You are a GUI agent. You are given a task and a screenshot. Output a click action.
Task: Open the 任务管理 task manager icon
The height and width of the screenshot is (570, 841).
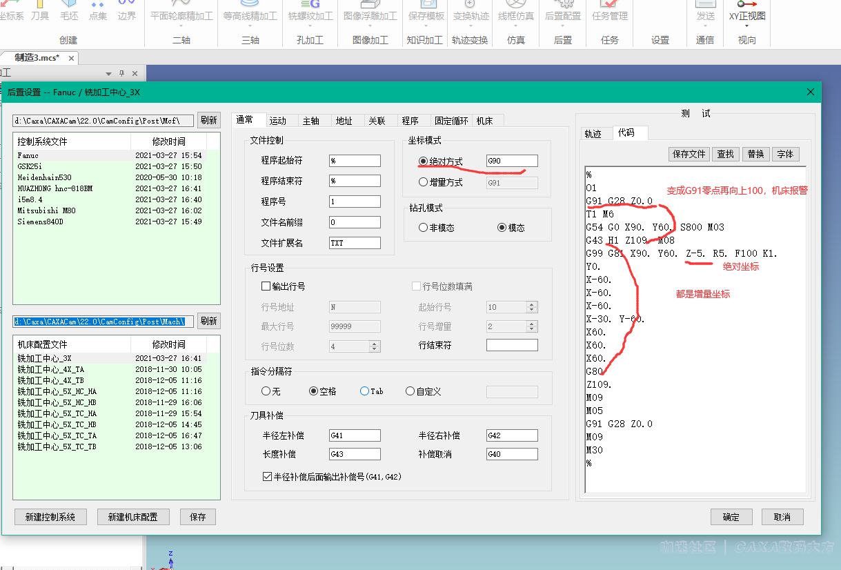(x=609, y=11)
